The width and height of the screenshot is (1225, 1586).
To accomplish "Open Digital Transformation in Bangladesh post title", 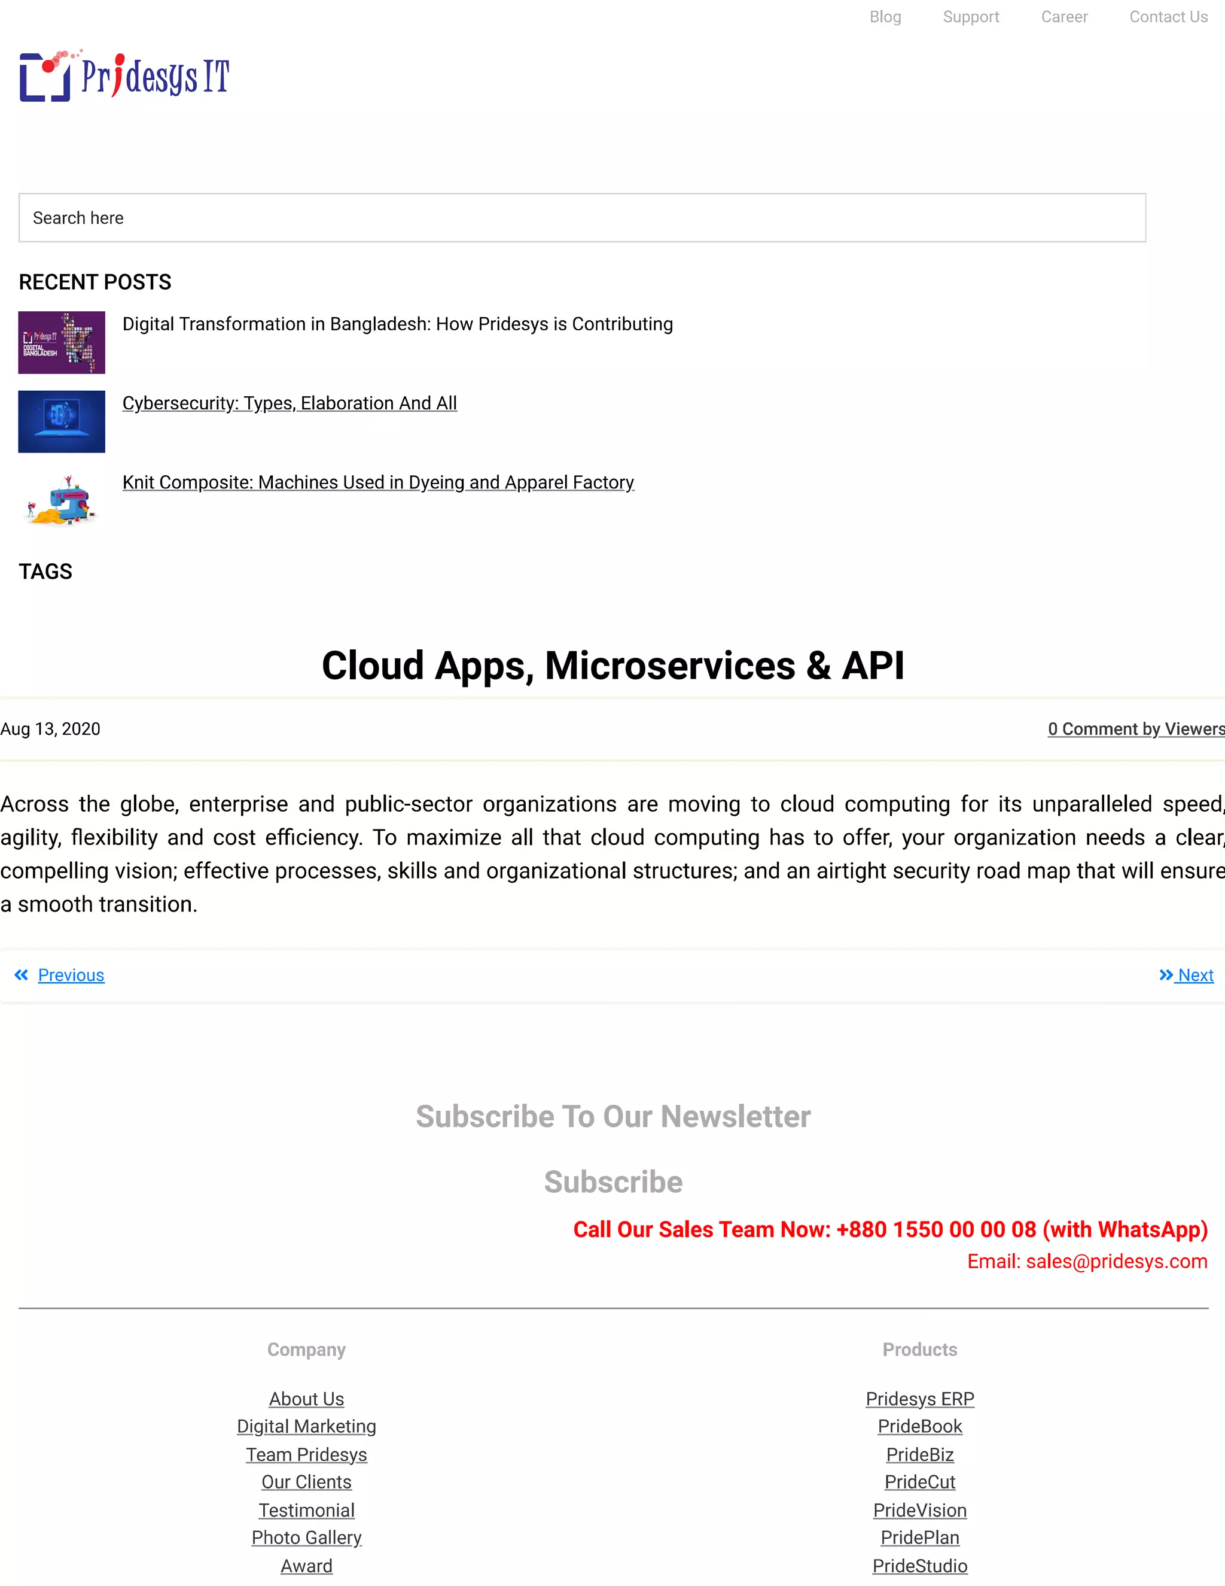I will click(x=397, y=324).
